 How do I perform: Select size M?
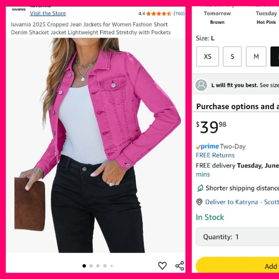point(256,56)
